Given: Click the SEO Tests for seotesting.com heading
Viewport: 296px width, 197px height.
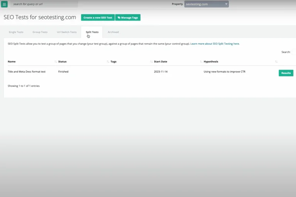Looking at the screenshot, I should click(40, 17).
